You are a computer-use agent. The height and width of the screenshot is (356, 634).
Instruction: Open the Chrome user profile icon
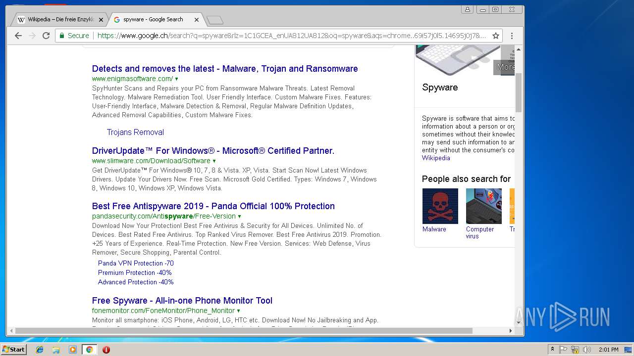coord(467,9)
